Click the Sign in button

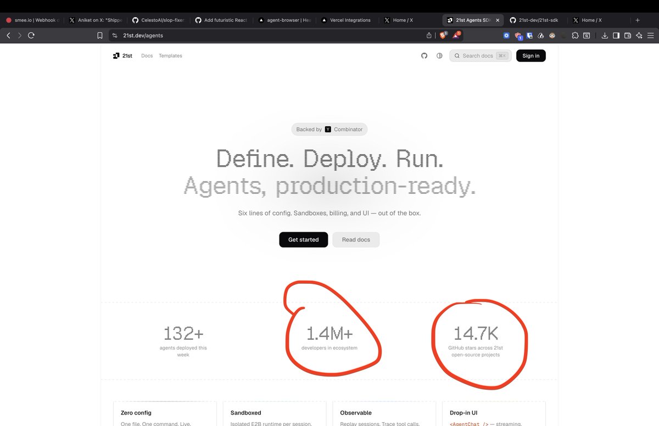(531, 55)
